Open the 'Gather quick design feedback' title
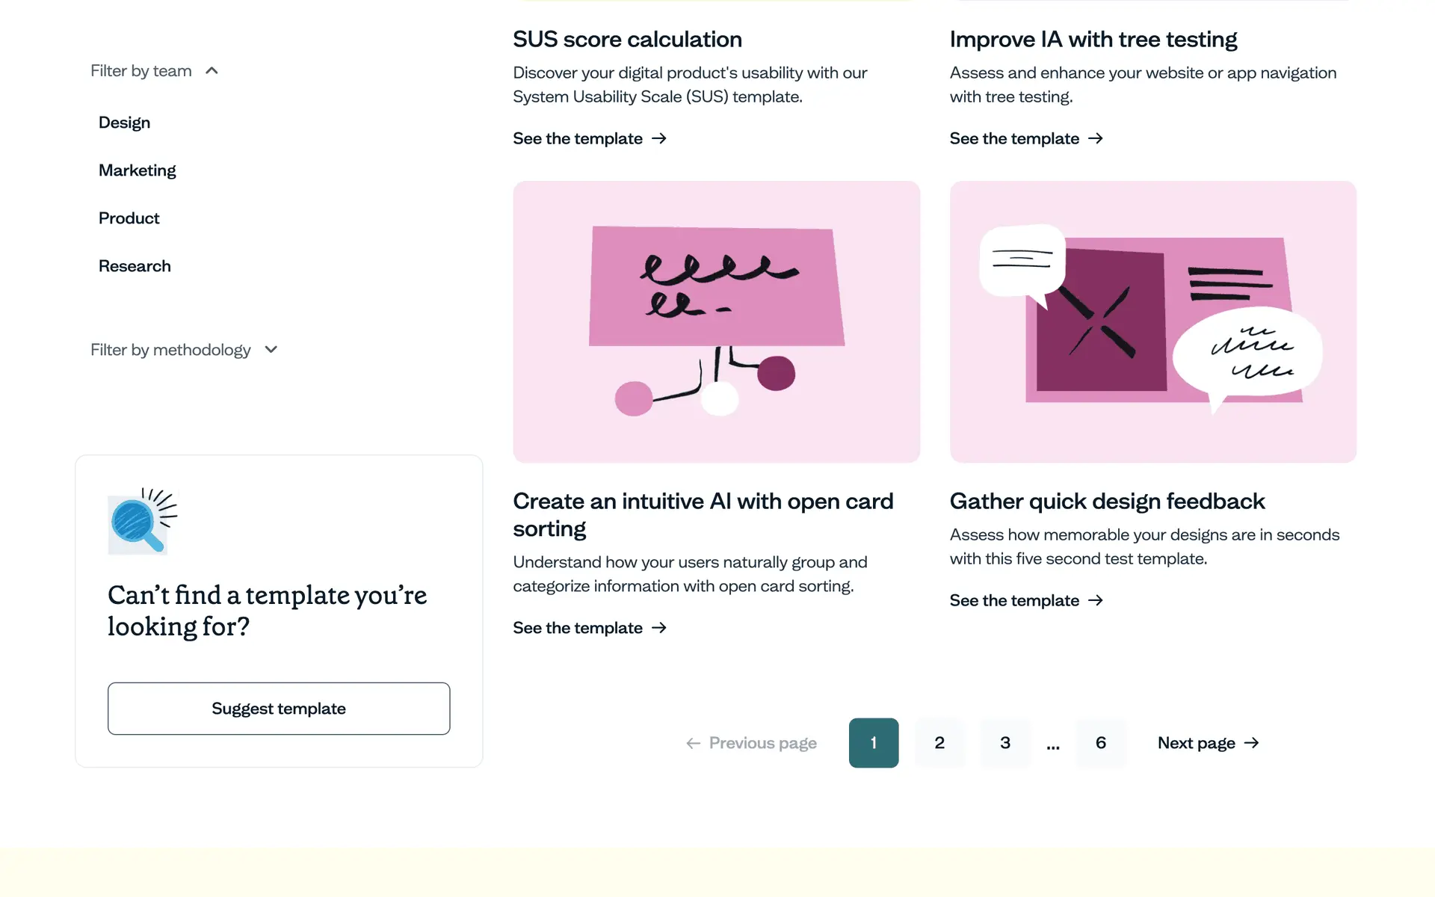 (1107, 501)
